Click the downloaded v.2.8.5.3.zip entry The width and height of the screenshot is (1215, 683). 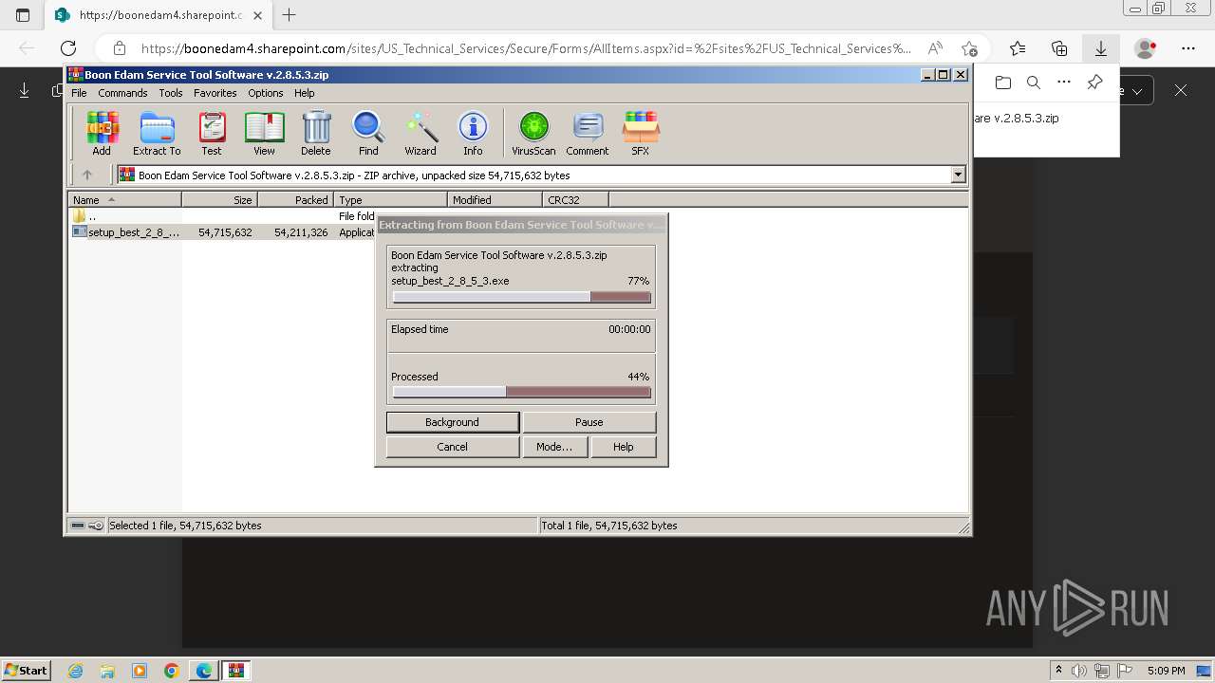click(x=1017, y=119)
